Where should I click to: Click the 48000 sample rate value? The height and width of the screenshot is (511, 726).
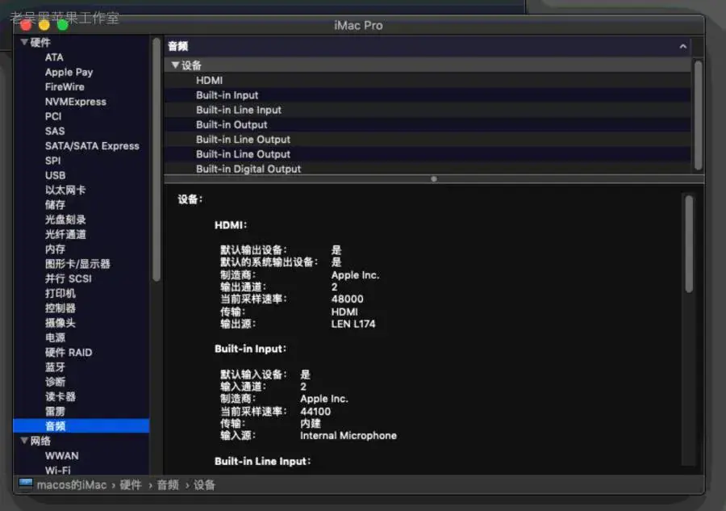[347, 299]
